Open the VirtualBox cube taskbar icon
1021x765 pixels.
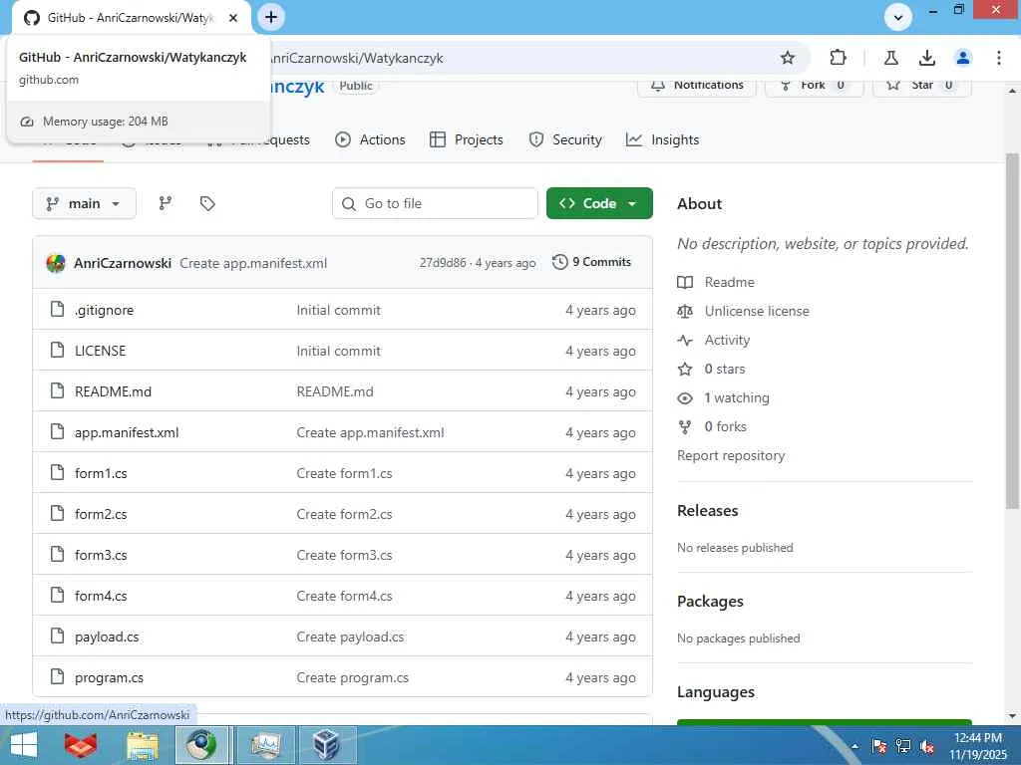tap(326, 745)
